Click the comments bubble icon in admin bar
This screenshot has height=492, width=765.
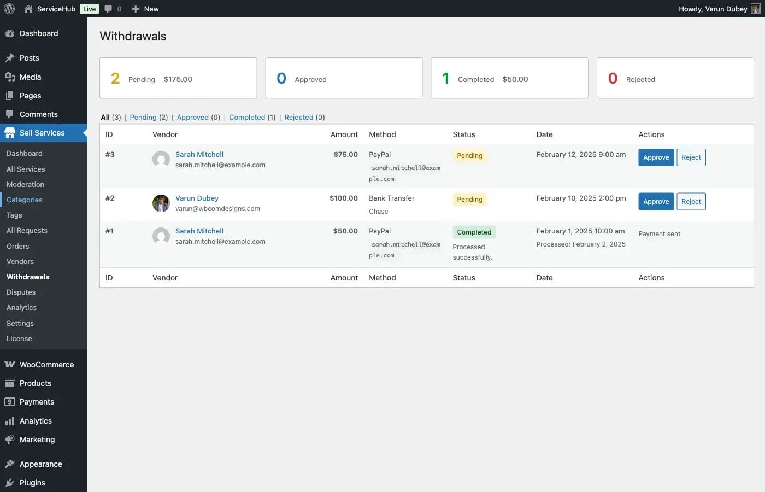tap(108, 9)
